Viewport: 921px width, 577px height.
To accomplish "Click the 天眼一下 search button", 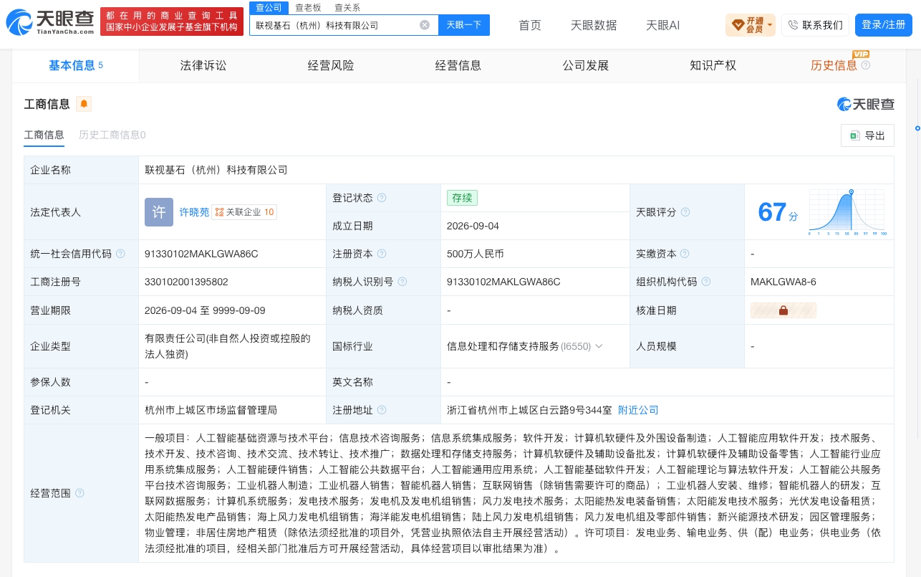I will point(464,25).
